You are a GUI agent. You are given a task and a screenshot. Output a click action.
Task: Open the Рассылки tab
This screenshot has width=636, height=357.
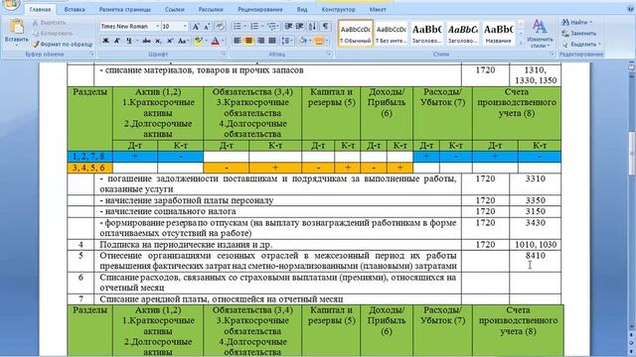(x=211, y=9)
